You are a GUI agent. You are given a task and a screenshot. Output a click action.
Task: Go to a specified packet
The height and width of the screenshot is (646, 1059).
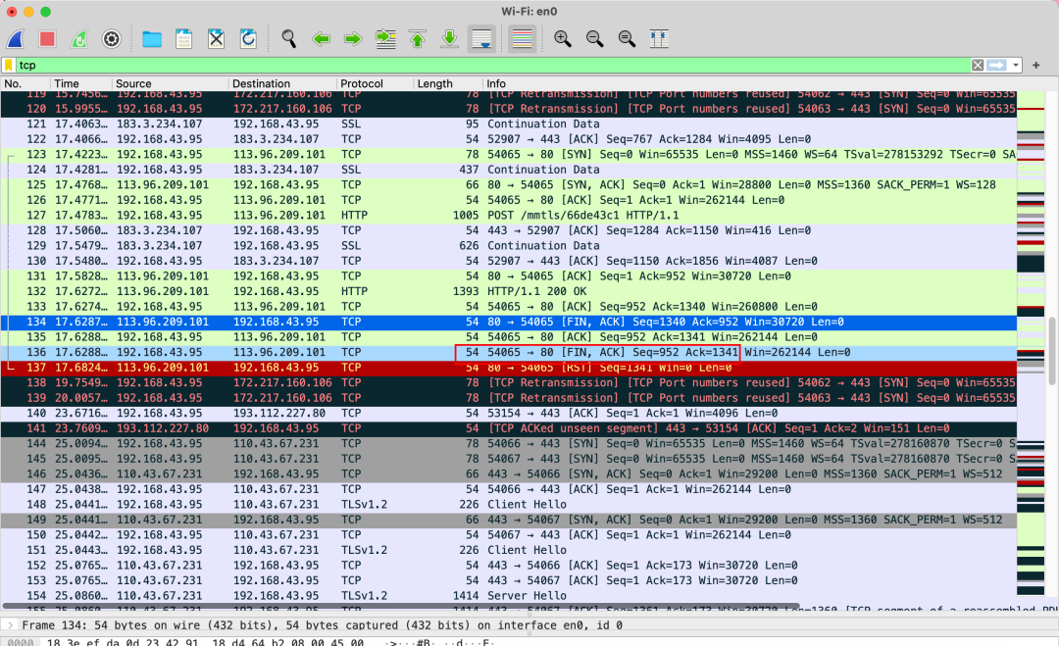click(385, 39)
